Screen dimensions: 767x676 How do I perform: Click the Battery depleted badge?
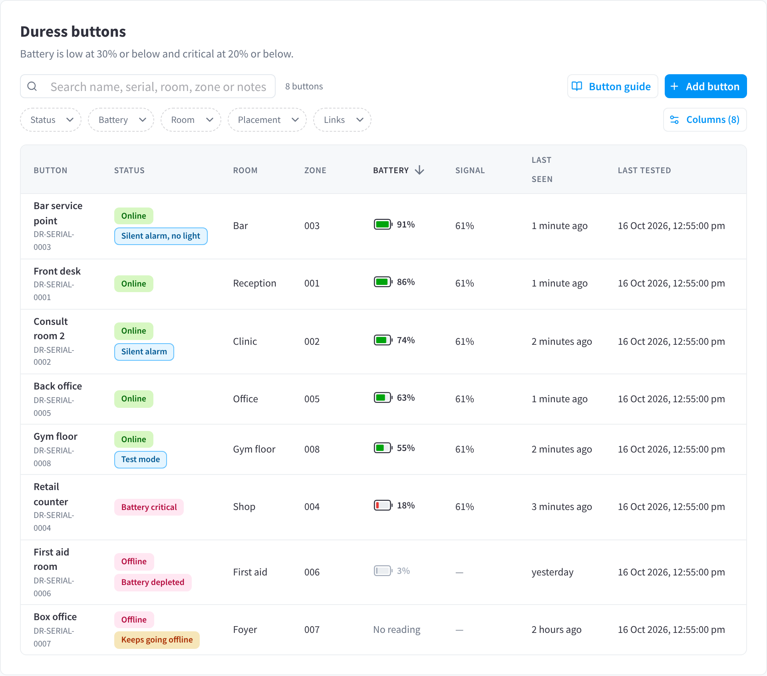(153, 583)
